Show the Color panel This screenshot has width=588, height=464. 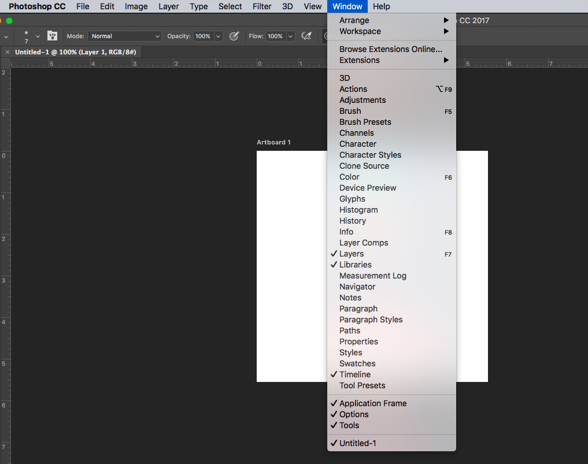(391, 177)
